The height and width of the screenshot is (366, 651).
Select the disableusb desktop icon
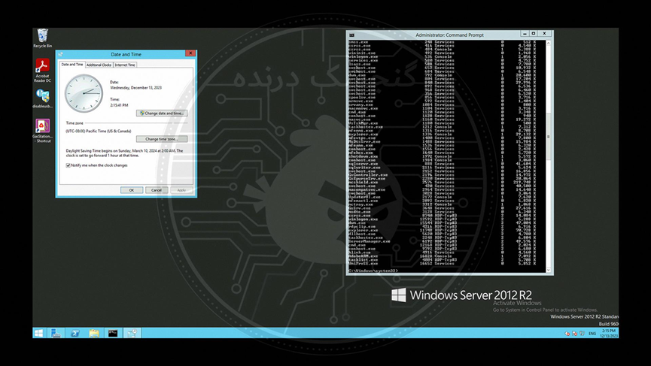pyautogui.click(x=42, y=98)
